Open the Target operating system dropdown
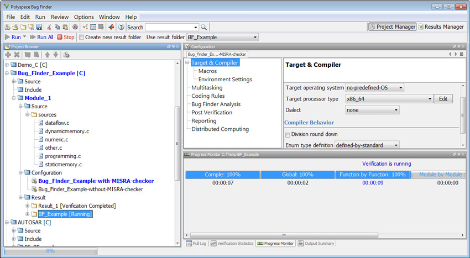This screenshot has height=258, width=470. [400, 88]
